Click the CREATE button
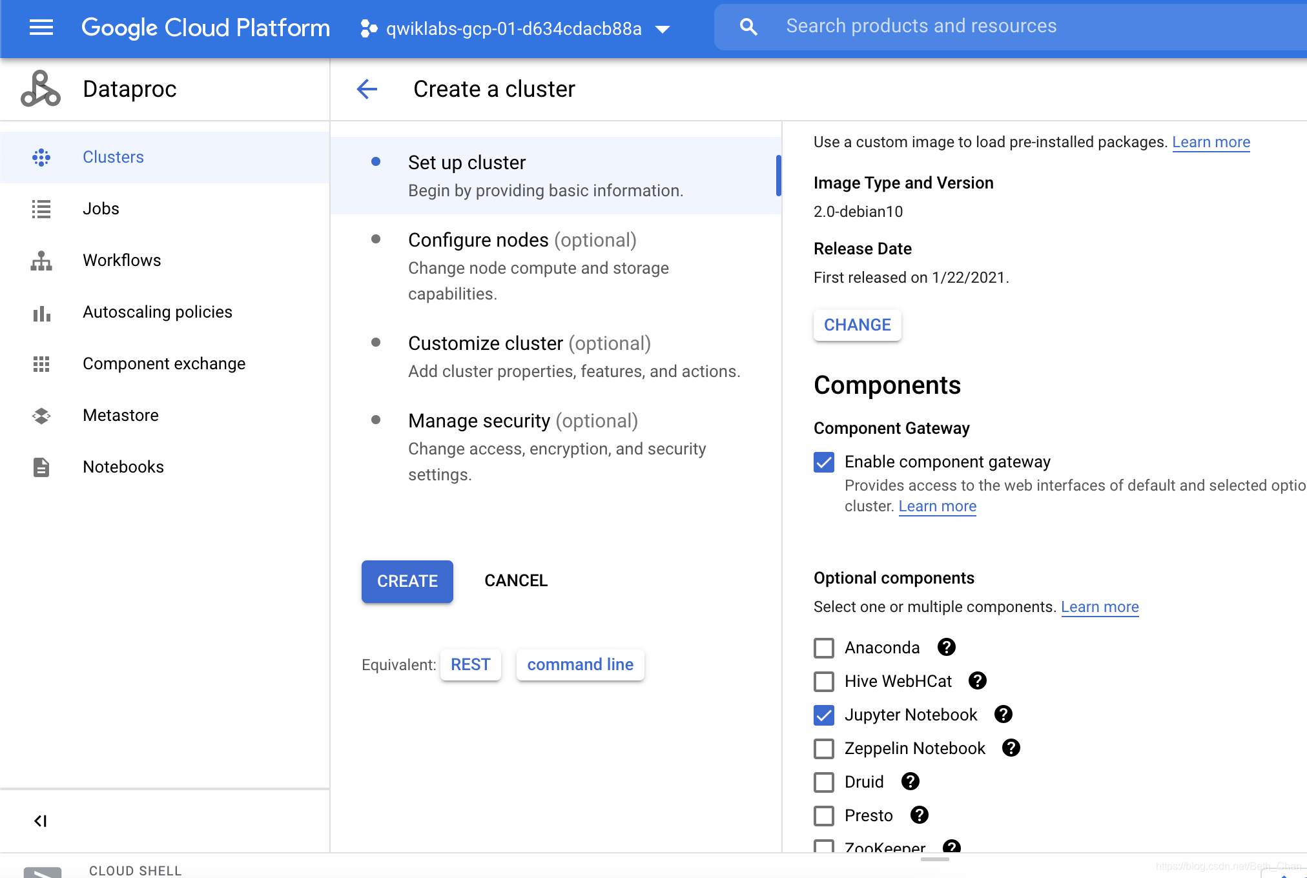Screen dimensions: 1307x878 (407, 581)
